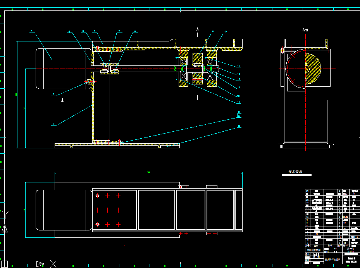This screenshot has height=268, width=360.
Task: Select the Y801-4 remark cell in the parts list
Action: click(x=354, y=237)
